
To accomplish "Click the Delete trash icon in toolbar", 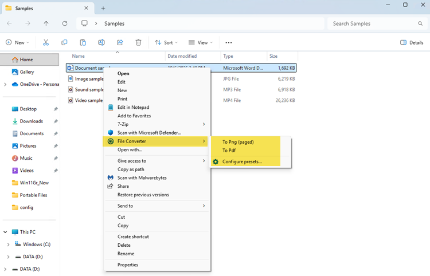I will tap(138, 42).
